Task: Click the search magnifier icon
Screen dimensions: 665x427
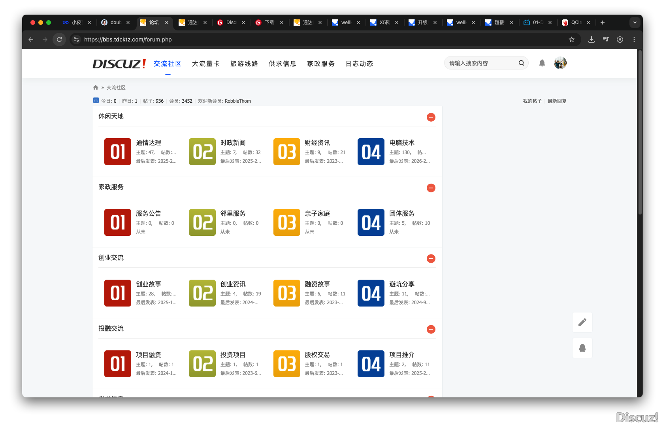Action: click(x=521, y=62)
